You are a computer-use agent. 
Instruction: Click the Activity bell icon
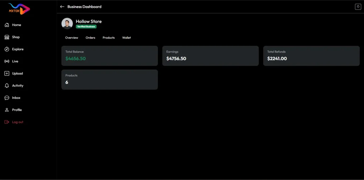7,86
